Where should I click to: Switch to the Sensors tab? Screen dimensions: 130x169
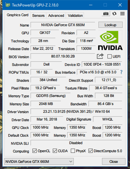(x=38, y=16)
